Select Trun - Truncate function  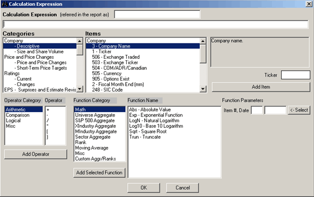pos(145,137)
